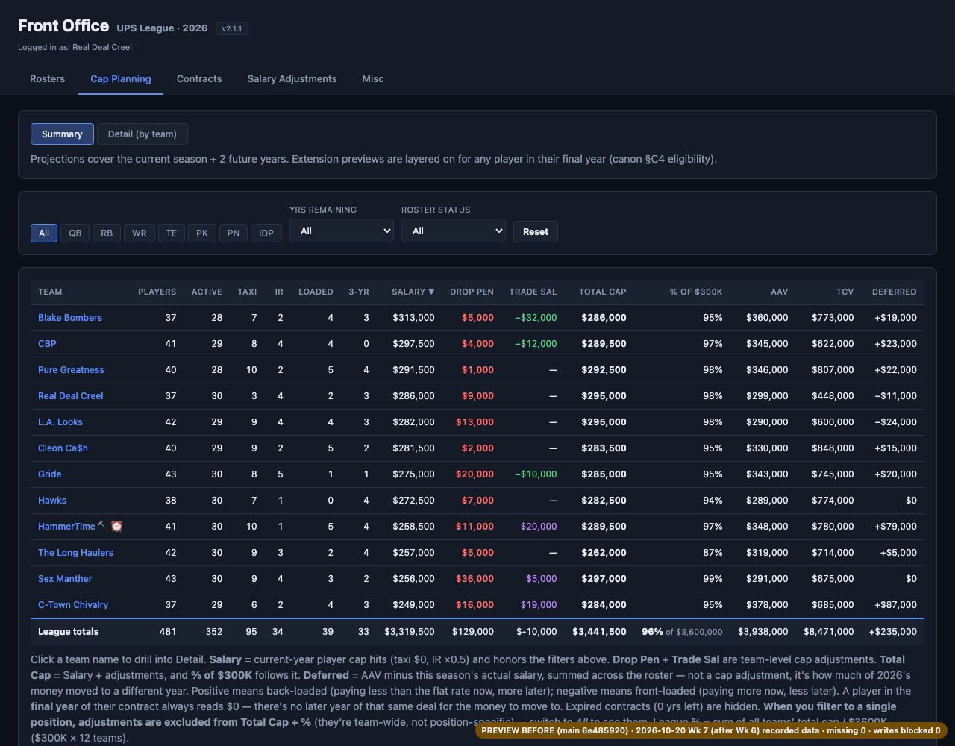The width and height of the screenshot is (955, 746).
Task: Go to the Salary Adjustments tab
Action: click(292, 78)
